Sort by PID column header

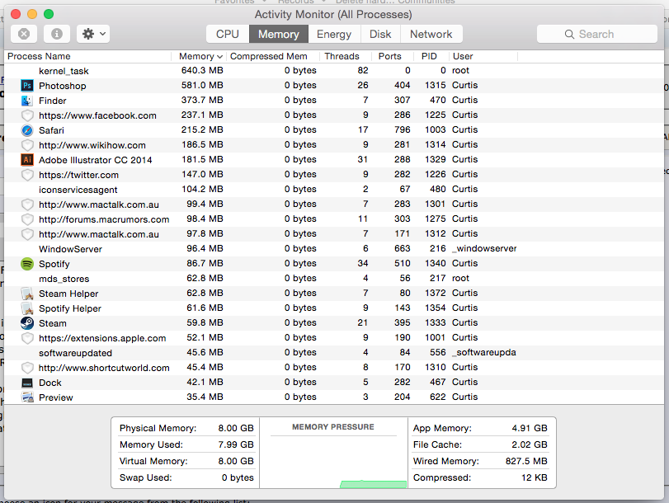[431, 56]
